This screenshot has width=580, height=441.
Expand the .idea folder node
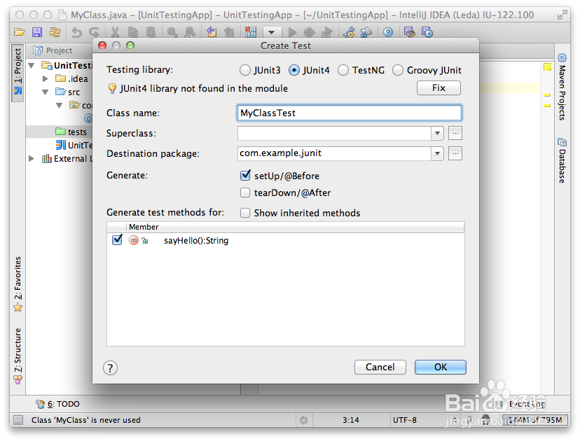click(46, 78)
